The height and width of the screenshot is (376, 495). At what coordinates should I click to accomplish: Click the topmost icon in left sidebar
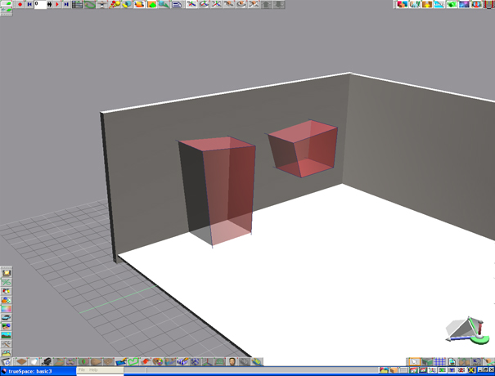[x=7, y=273]
